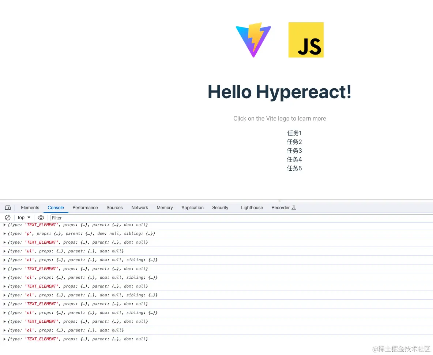This screenshot has width=433, height=355.
Task: Open the Application tab
Action: click(192, 207)
